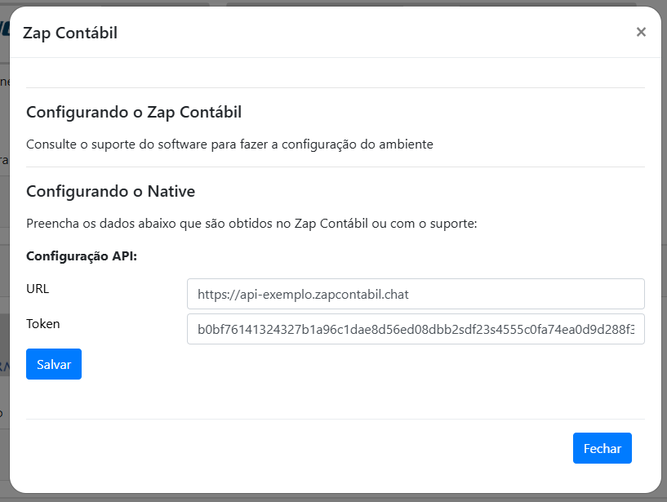This screenshot has width=667, height=502.
Task: Click the word "ambiente" in the support sentence
Action: [x=406, y=144]
